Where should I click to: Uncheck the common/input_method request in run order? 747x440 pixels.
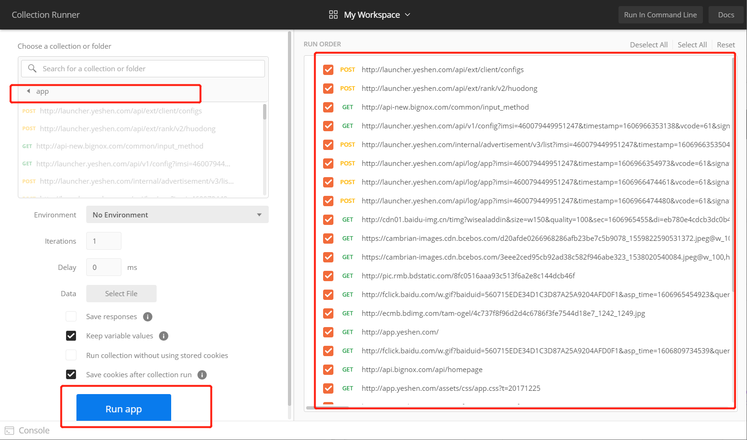328,107
